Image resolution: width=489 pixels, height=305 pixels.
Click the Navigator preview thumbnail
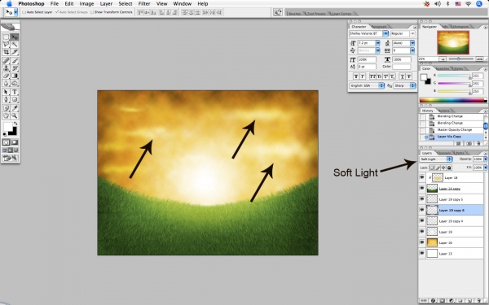(x=453, y=42)
